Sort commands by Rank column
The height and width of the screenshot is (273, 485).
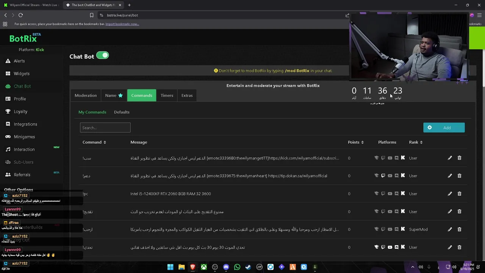click(416, 142)
